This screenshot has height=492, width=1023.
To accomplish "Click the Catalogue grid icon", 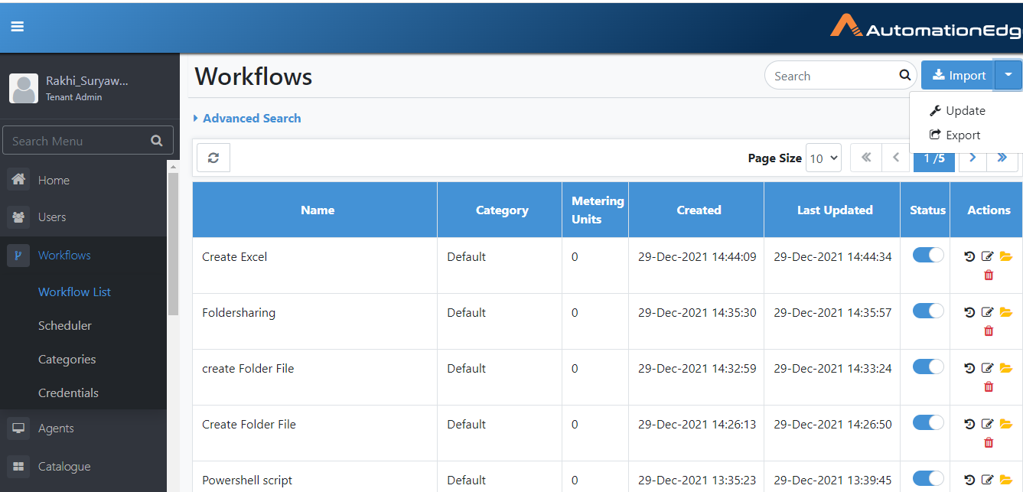I will point(18,467).
